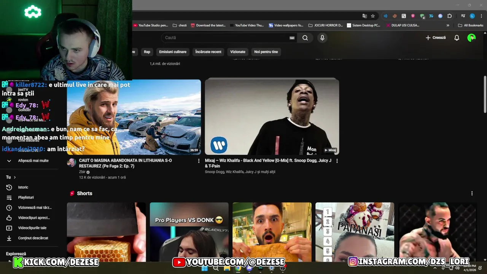
Task: Open the honeycomb Short thumbnail
Action: pos(106,232)
